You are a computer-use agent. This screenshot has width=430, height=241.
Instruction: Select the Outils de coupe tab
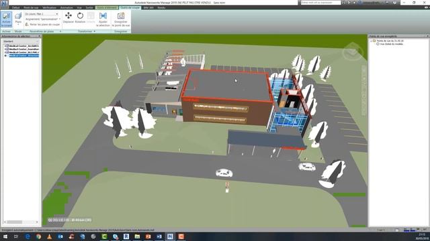pyautogui.click(x=130, y=7)
